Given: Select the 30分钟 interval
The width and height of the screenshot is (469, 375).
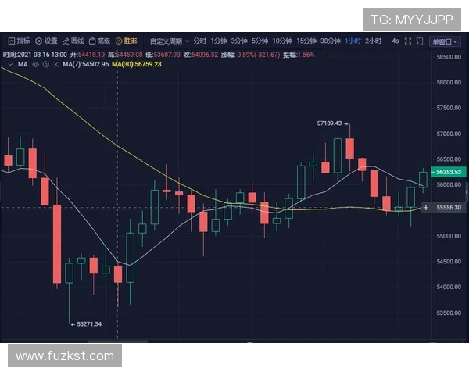Looking at the screenshot, I should (330, 41).
